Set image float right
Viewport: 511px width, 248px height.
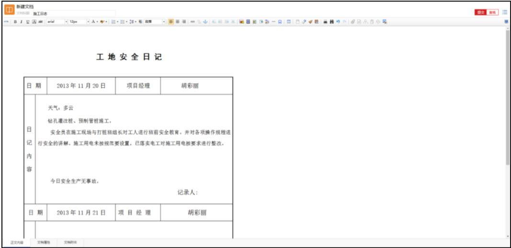pos(227,22)
